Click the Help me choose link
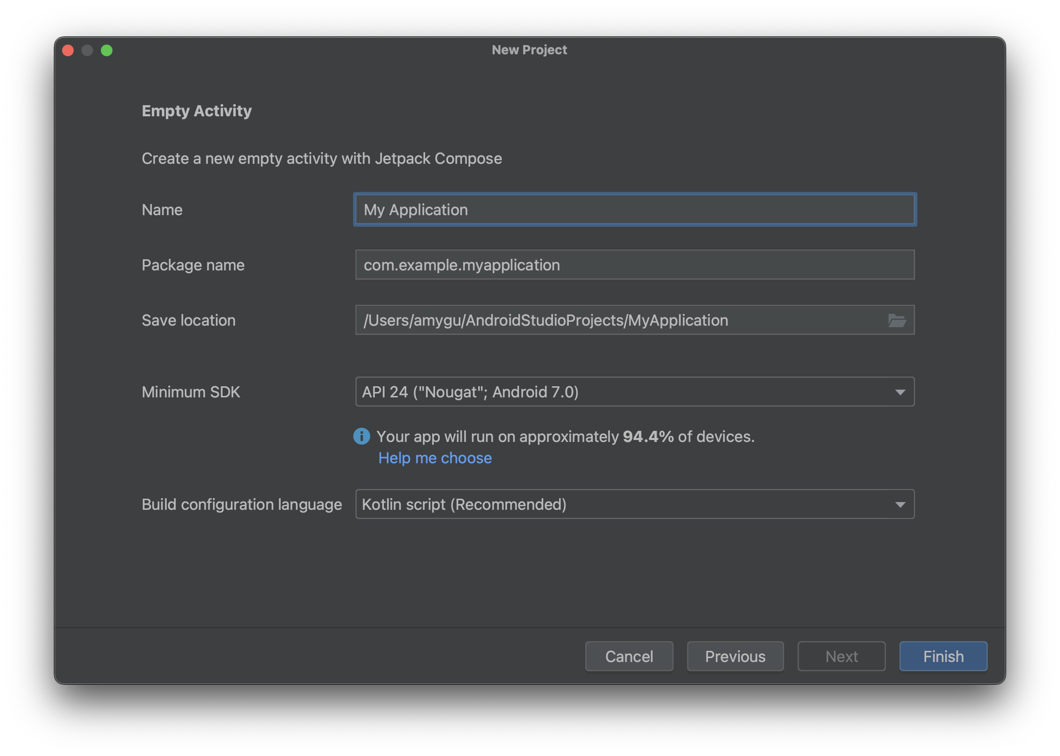Image resolution: width=1060 pixels, height=756 pixels. 434,457
